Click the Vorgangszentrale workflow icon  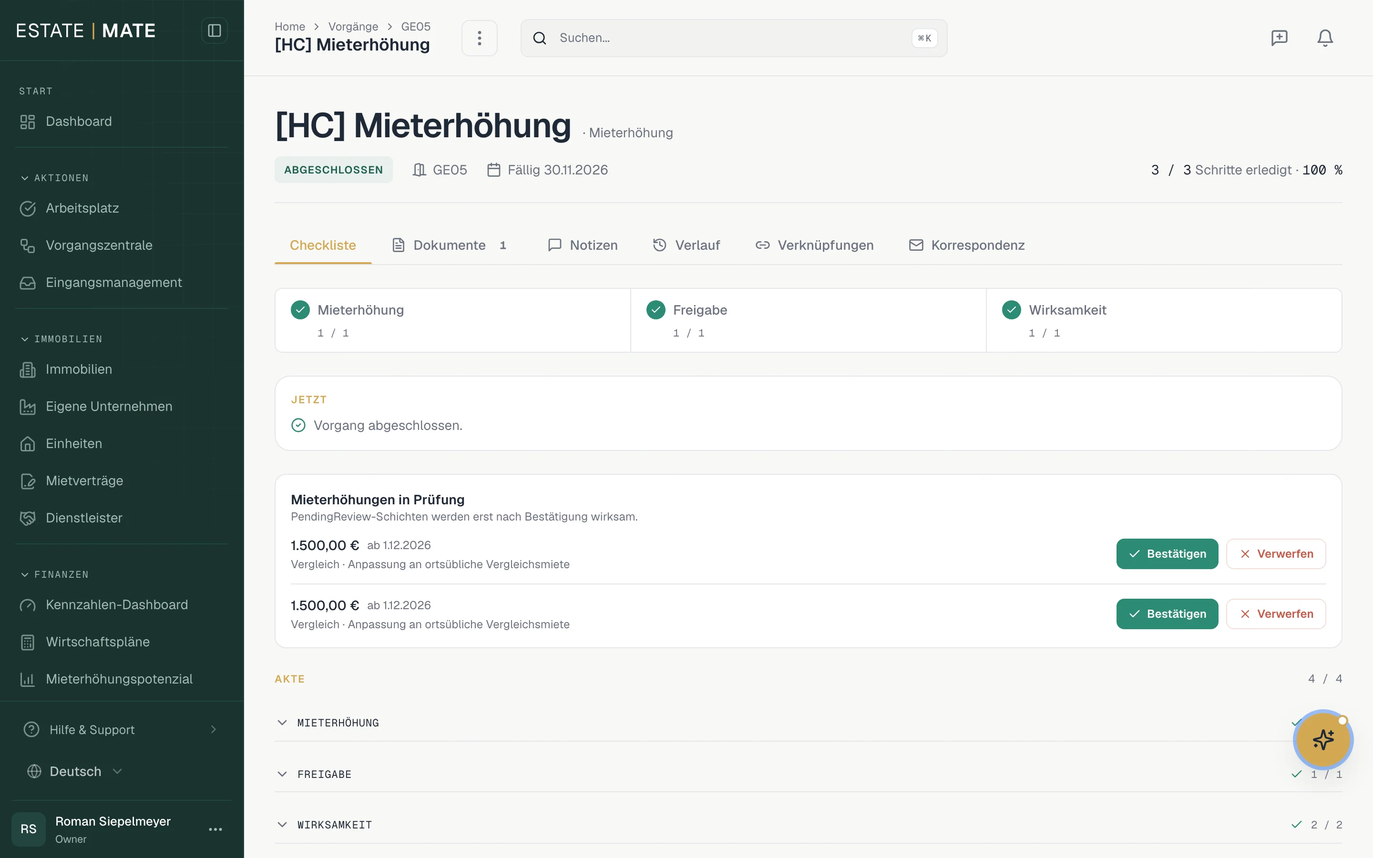point(28,245)
